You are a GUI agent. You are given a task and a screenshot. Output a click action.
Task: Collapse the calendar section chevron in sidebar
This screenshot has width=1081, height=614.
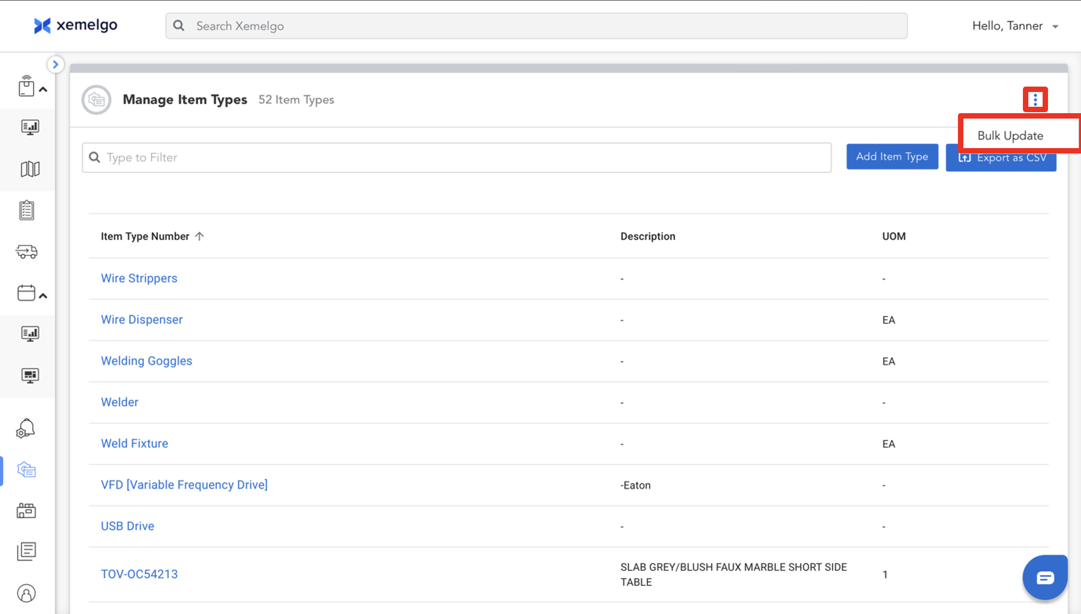[x=43, y=296]
